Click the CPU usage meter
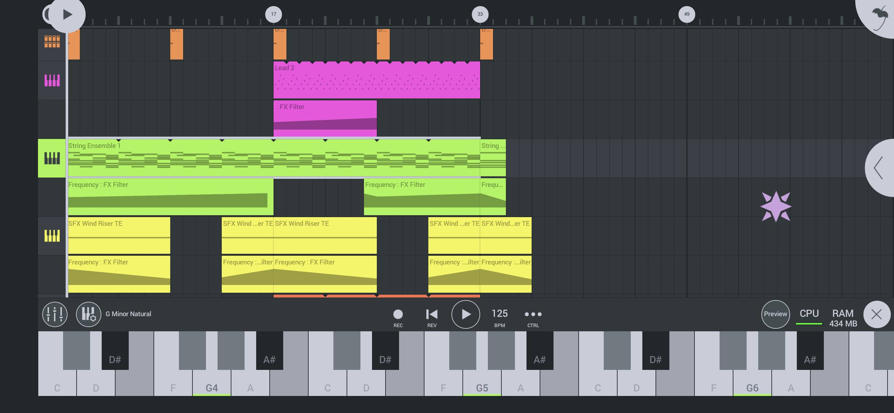Viewport: 894px width, 413px height. (809, 316)
